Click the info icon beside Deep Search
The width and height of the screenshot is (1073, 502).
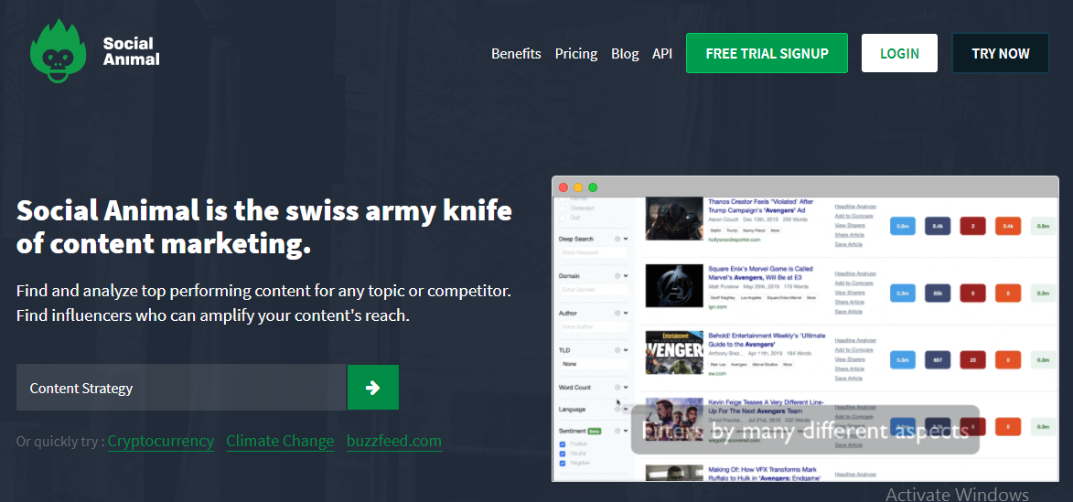[617, 239]
